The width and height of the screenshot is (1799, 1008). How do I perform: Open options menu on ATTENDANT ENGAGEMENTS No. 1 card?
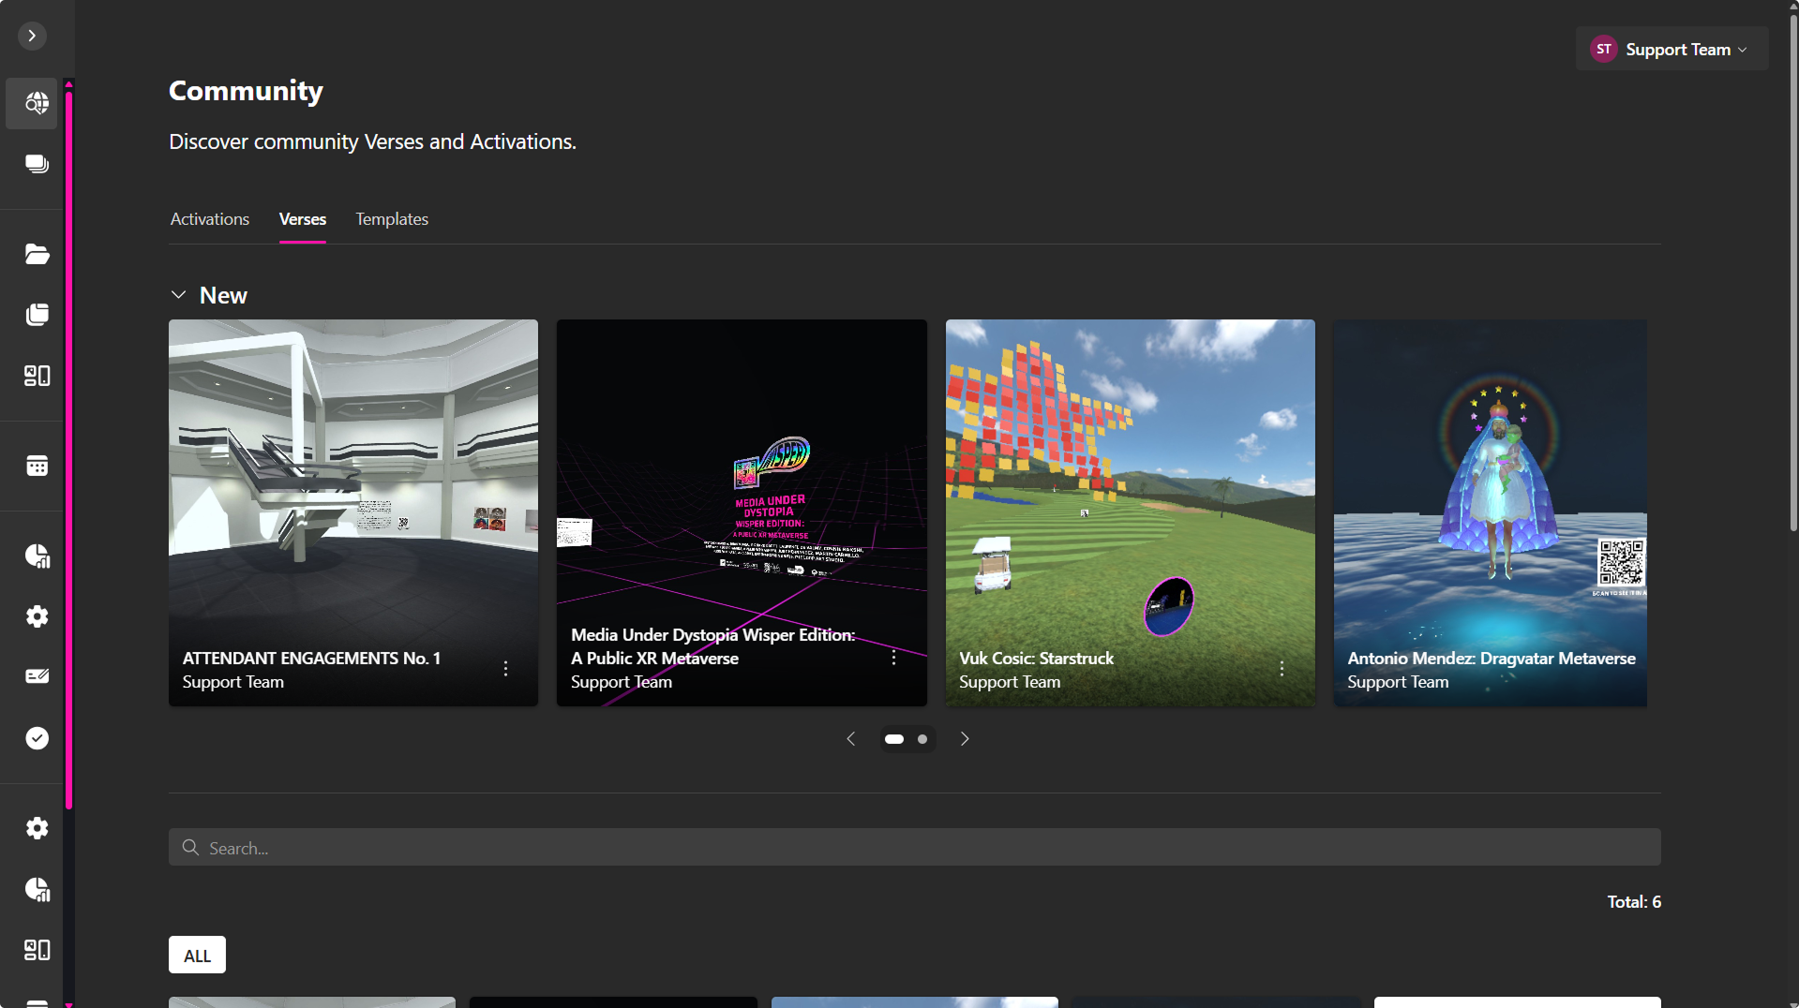[x=505, y=669]
